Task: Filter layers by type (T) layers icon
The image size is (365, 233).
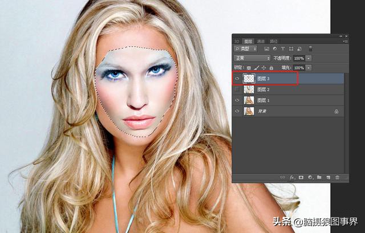Action: pyautogui.click(x=283, y=48)
